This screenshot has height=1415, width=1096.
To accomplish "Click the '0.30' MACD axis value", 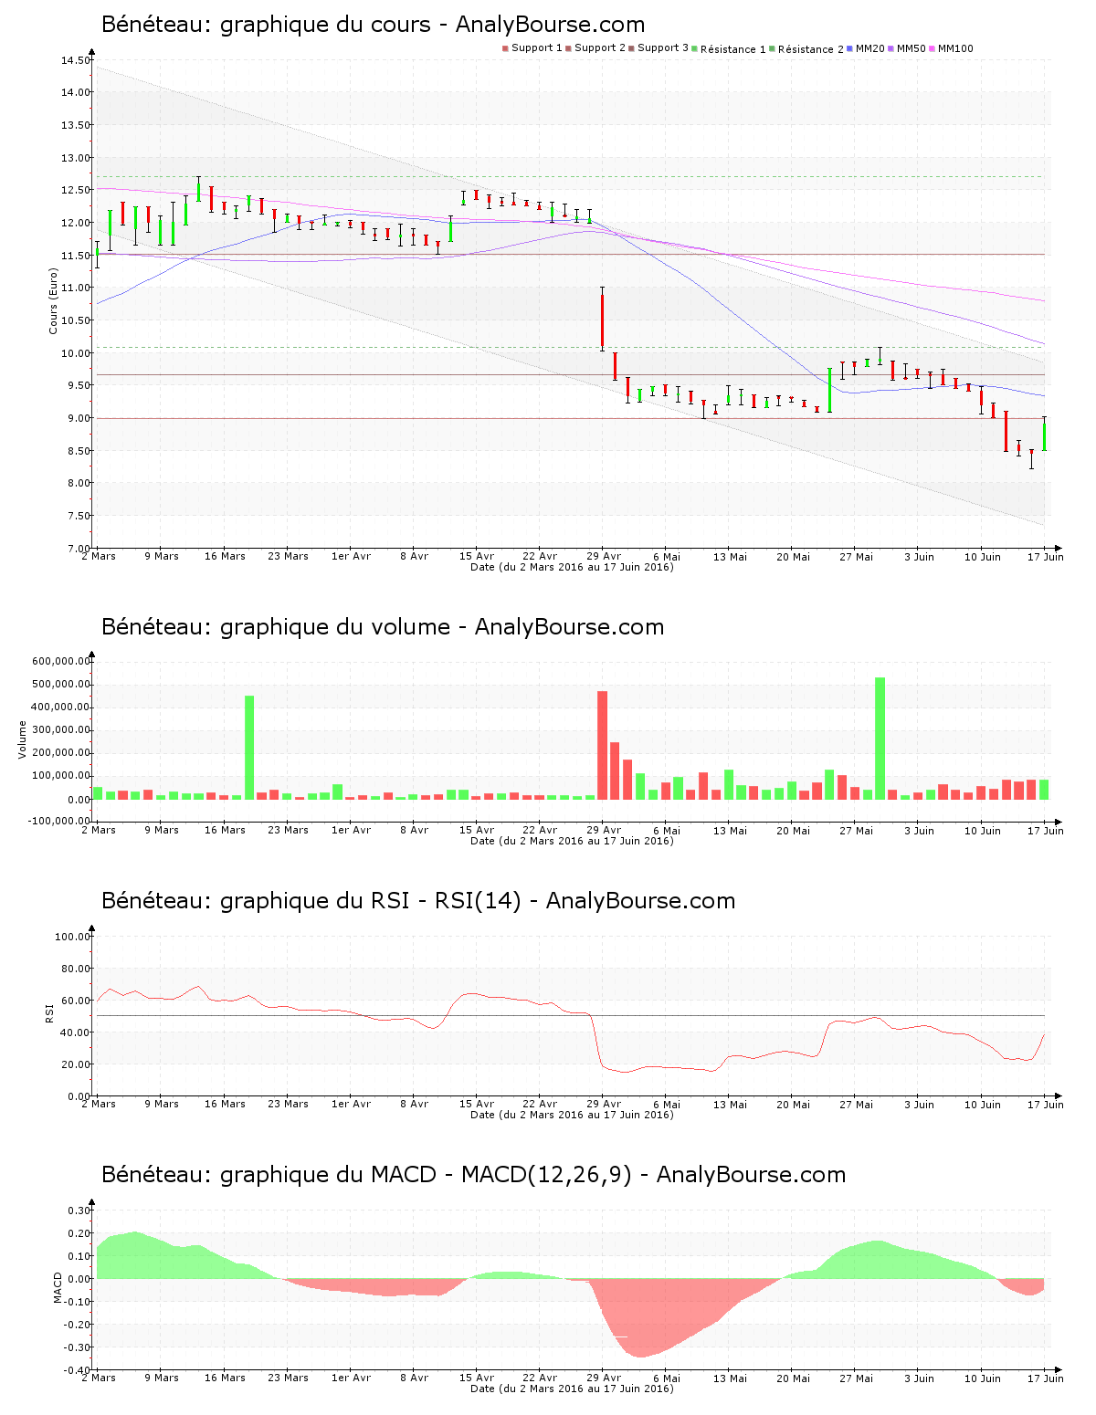I will [x=79, y=1211].
